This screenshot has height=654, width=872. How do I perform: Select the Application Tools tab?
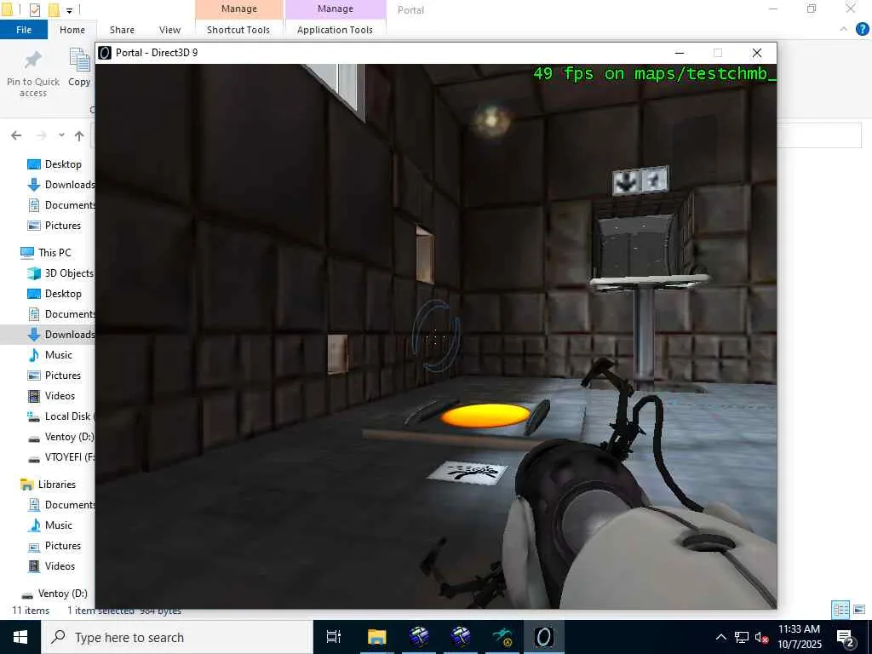(x=335, y=30)
